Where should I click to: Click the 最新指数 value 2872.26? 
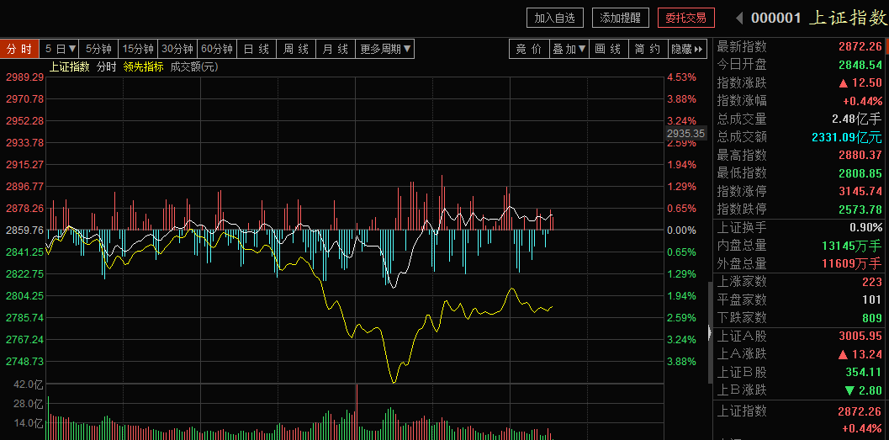(860, 47)
